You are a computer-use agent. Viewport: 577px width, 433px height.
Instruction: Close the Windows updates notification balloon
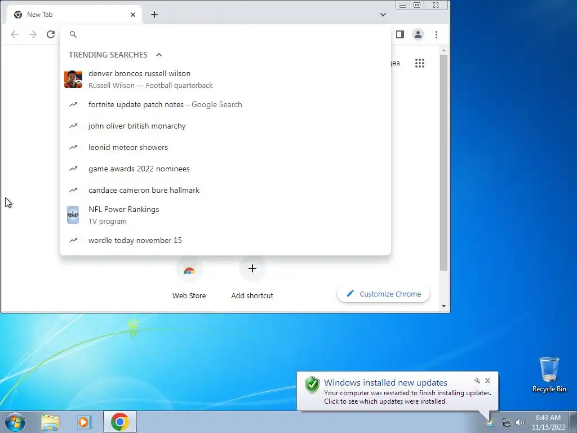coord(487,381)
